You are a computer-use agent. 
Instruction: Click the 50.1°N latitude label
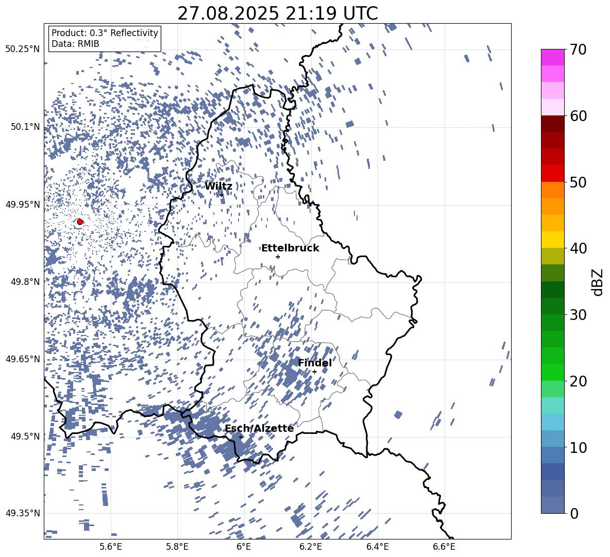coord(25,127)
